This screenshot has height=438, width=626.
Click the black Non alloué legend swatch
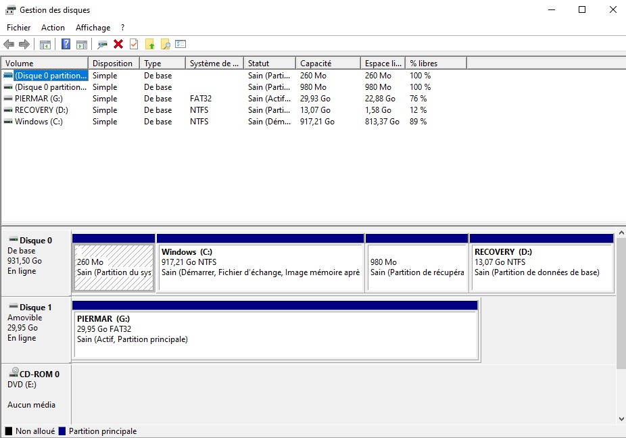[x=8, y=431]
